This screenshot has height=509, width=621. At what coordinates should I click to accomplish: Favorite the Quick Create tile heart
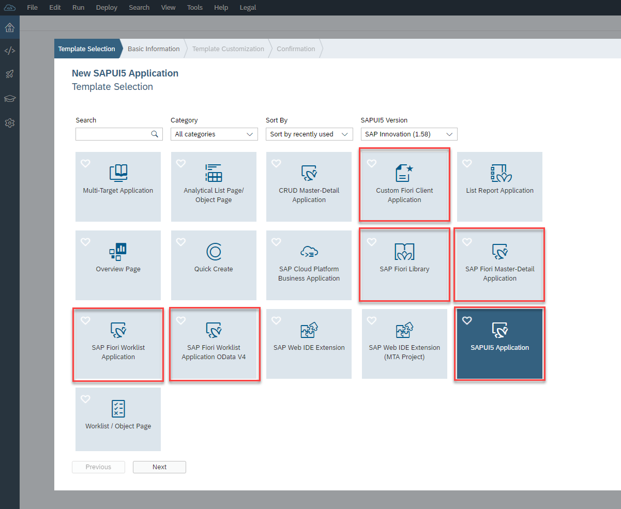[181, 242]
